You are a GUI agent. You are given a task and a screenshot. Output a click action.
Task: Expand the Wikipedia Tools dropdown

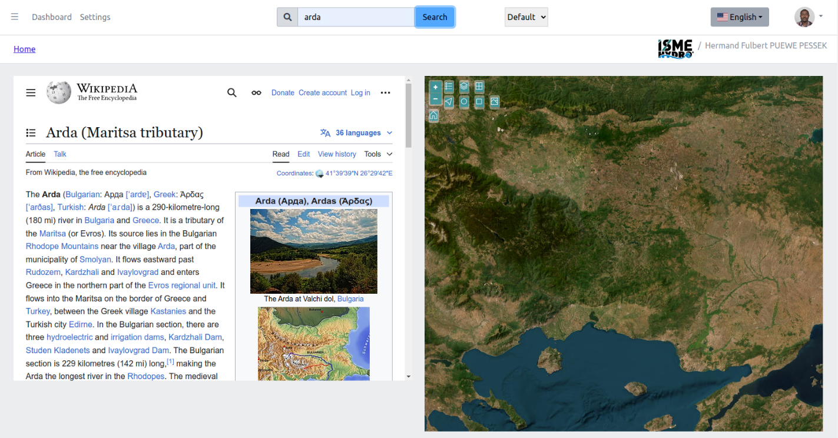point(378,154)
